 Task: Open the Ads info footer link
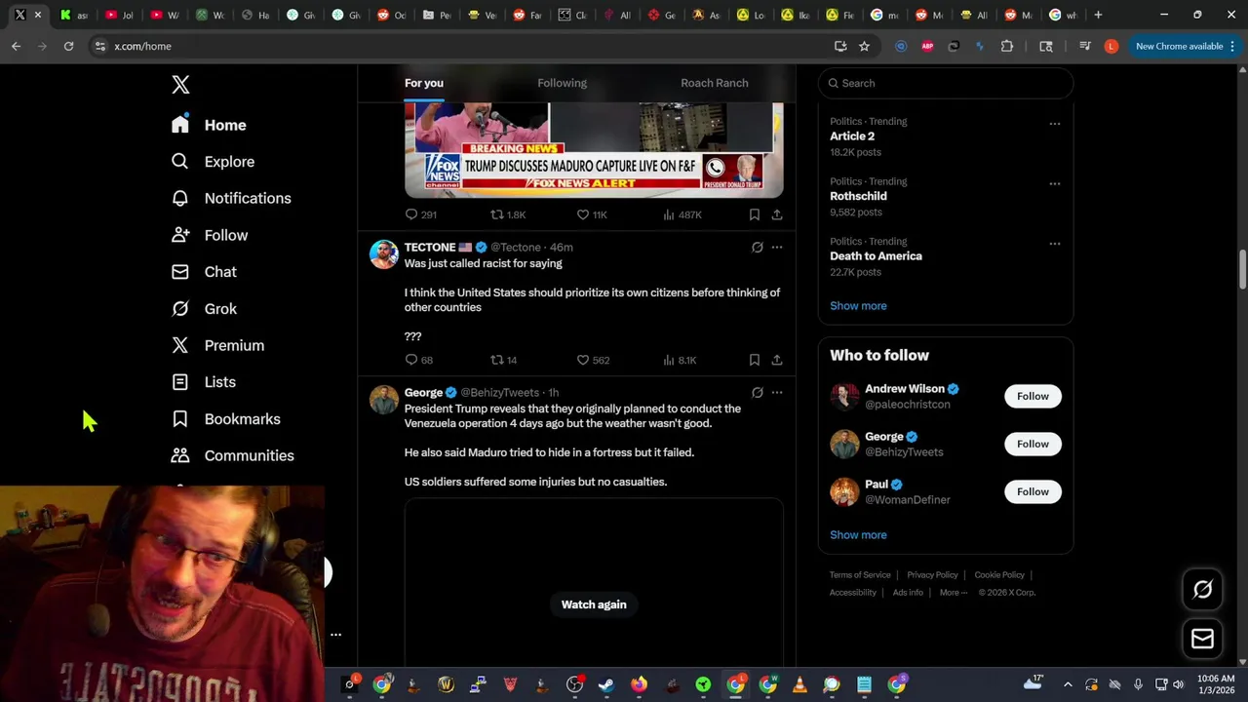pyautogui.click(x=908, y=593)
